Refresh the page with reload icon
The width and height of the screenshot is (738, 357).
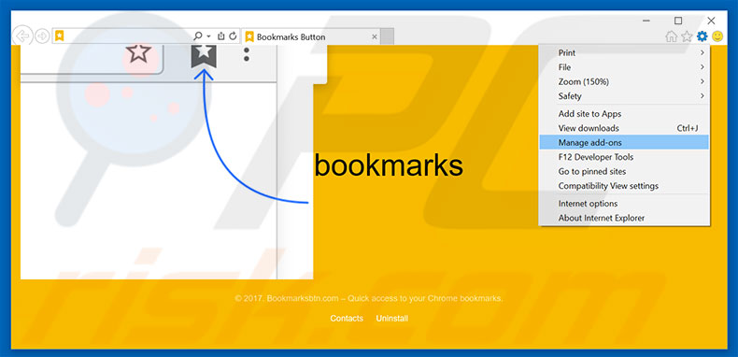[x=233, y=36]
